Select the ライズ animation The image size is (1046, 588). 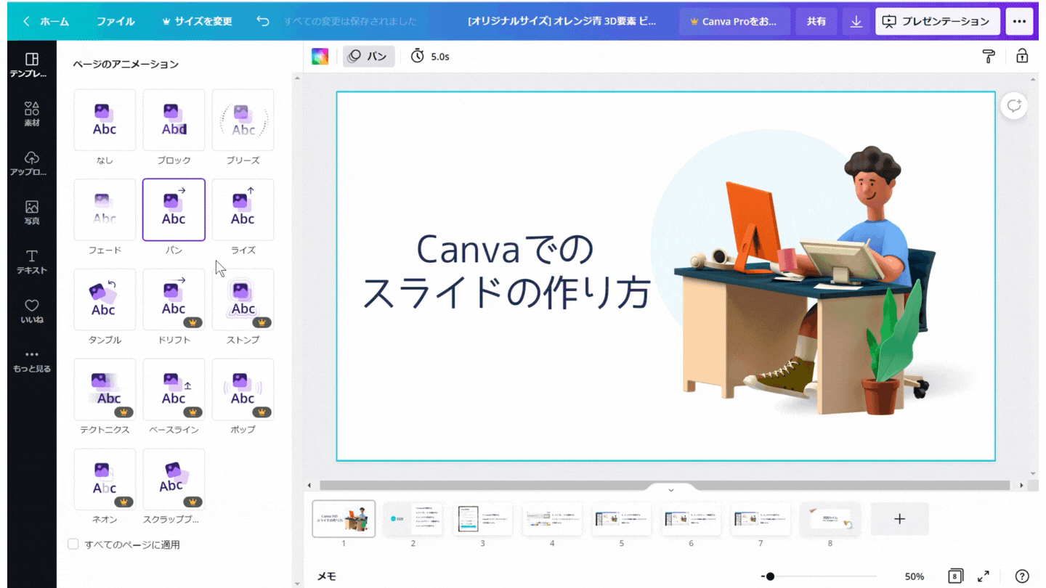click(x=243, y=210)
